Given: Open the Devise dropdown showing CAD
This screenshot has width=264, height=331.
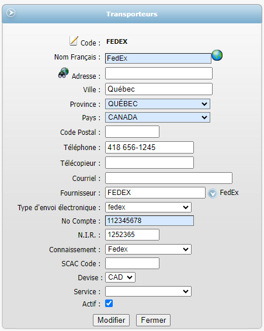Looking at the screenshot, I should pyautogui.click(x=120, y=277).
